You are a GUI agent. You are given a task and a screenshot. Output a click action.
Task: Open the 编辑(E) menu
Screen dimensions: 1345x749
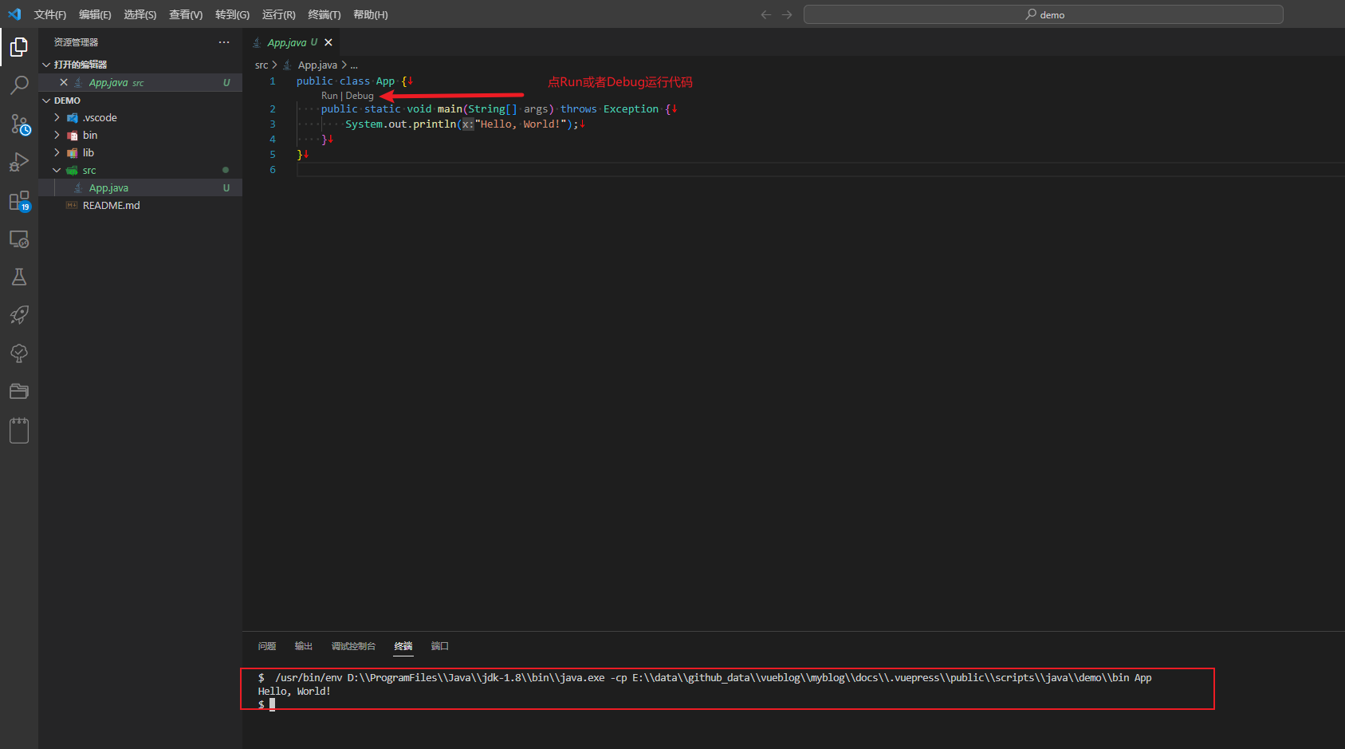(95, 14)
